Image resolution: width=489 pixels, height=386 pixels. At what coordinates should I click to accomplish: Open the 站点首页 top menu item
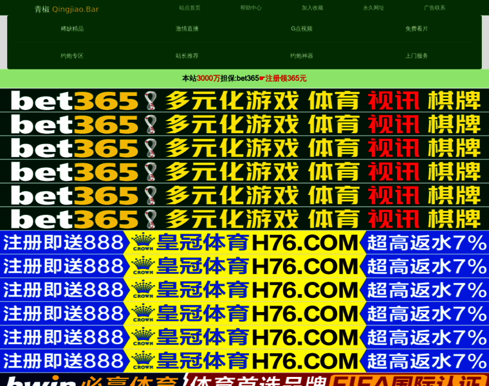[x=190, y=8]
